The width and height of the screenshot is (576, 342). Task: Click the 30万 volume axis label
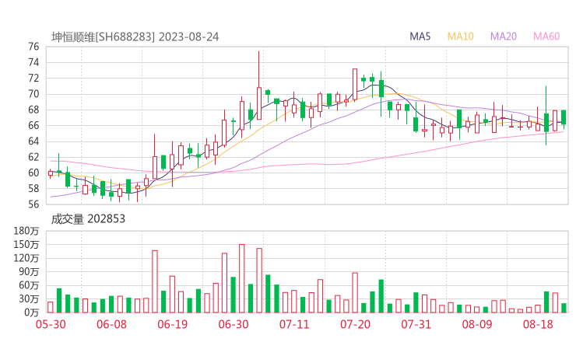[29, 299]
